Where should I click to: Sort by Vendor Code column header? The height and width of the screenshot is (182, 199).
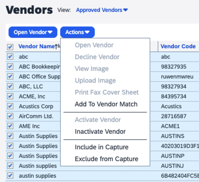tap(178, 47)
